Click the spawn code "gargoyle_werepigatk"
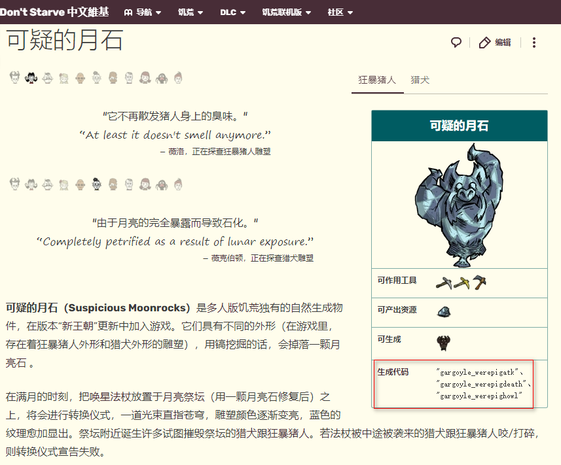 pos(477,372)
